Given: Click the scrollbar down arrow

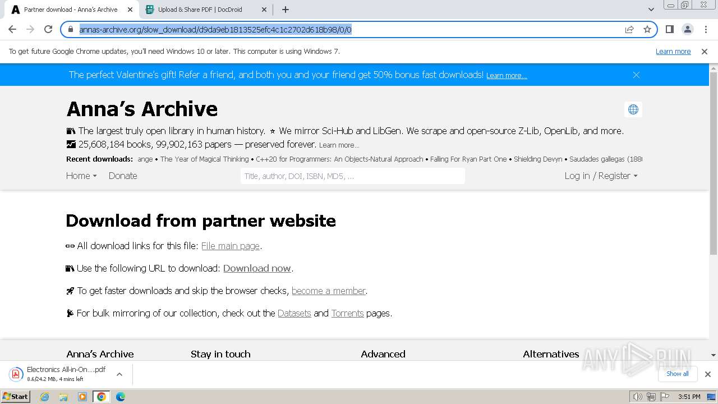Looking at the screenshot, I should (714, 355).
